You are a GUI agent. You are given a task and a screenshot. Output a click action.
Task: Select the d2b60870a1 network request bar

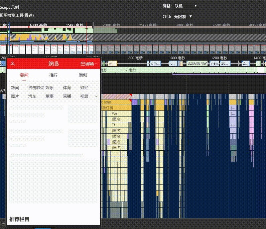click(197, 63)
